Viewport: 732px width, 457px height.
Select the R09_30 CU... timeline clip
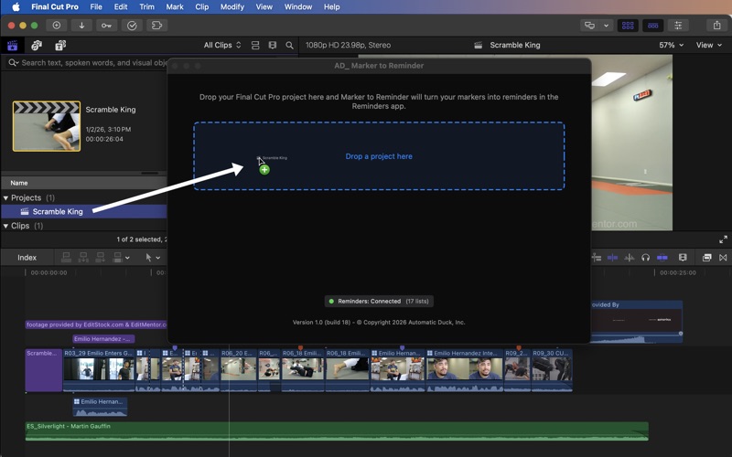552,370
